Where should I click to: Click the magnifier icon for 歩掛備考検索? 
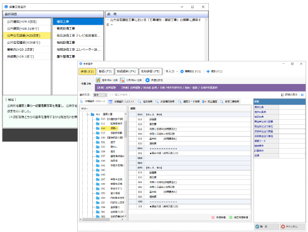[157, 102]
